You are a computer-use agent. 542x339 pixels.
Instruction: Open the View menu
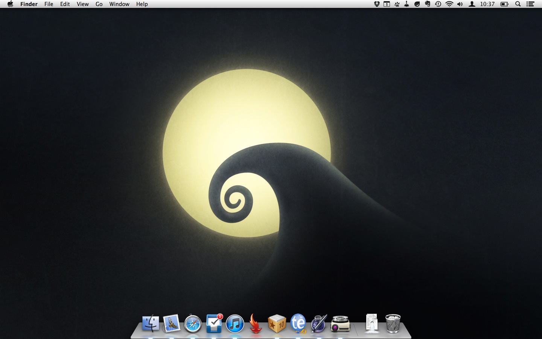82,4
